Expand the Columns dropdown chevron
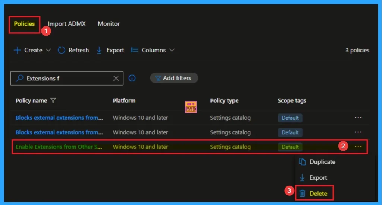Viewport: 382px width, 205px height. 172,50
